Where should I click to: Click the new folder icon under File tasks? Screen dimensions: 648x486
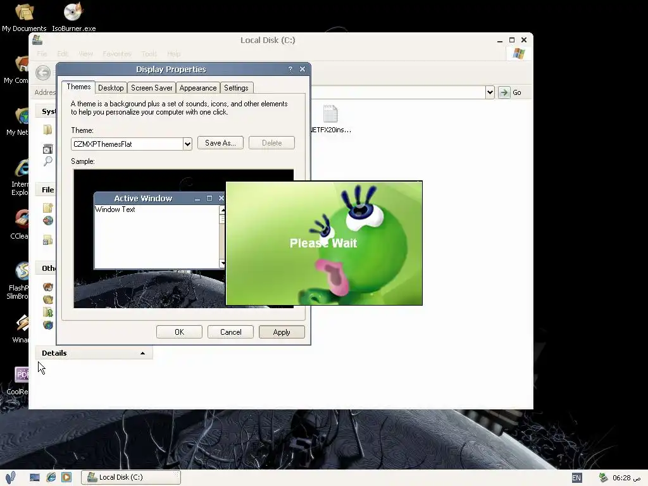pyautogui.click(x=48, y=208)
